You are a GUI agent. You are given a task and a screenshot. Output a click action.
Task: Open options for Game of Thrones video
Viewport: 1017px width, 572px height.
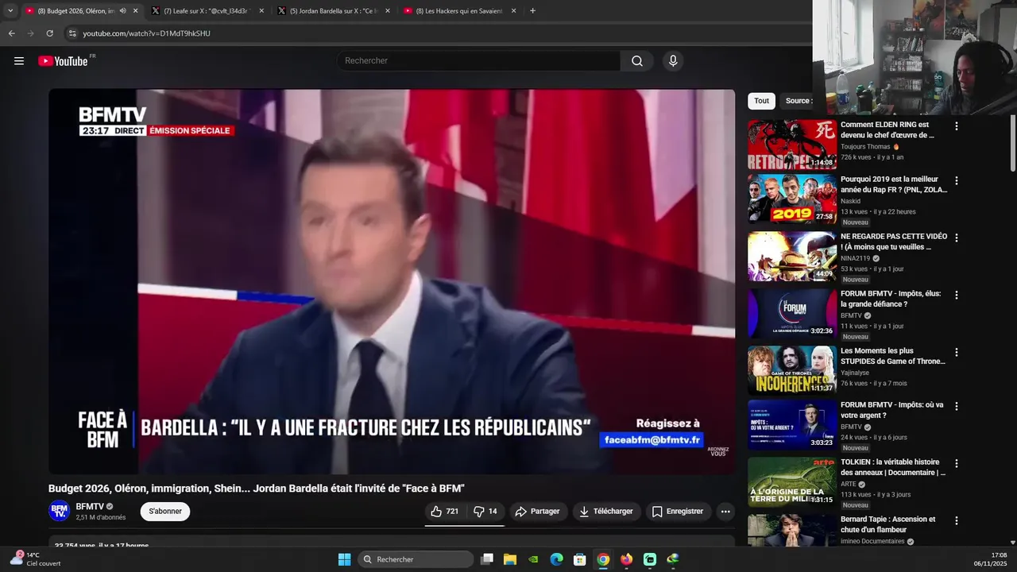(x=956, y=352)
